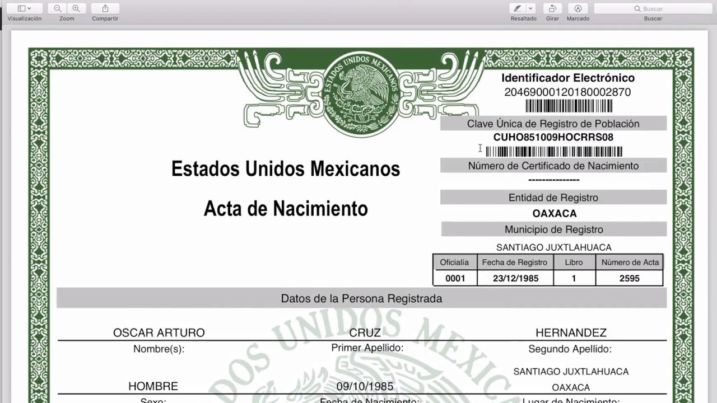The width and height of the screenshot is (717, 403).
Task: Click SANTIAGO JUXTLAHUACA under Municipio de Registro
Action: pos(554,247)
